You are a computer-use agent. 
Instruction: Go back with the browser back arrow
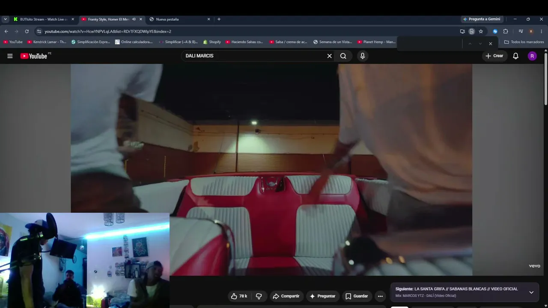tap(6, 31)
